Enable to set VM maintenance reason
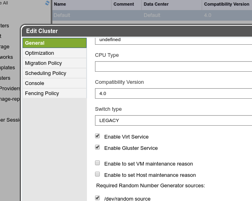Viewport: 252px width, 201px height. click(97, 163)
